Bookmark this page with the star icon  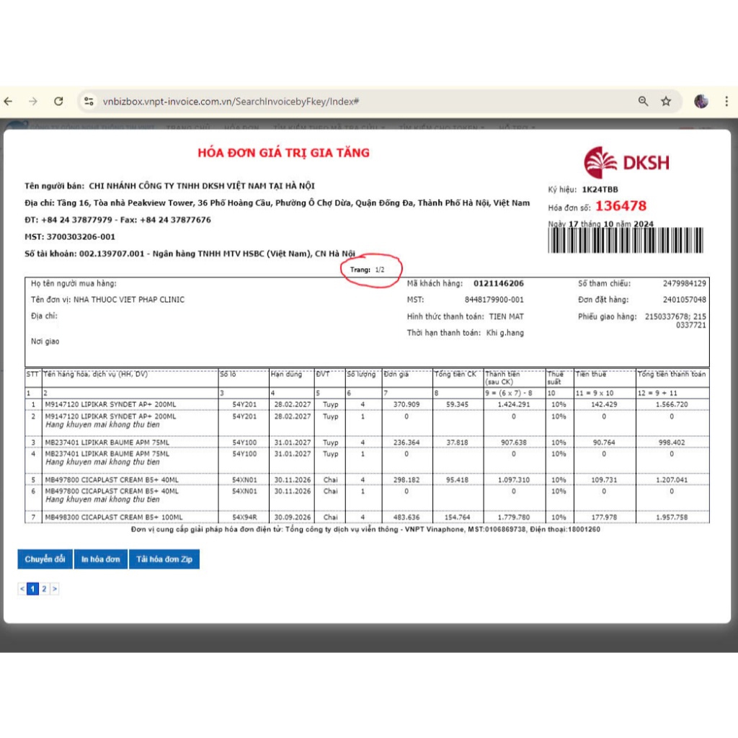click(x=666, y=102)
